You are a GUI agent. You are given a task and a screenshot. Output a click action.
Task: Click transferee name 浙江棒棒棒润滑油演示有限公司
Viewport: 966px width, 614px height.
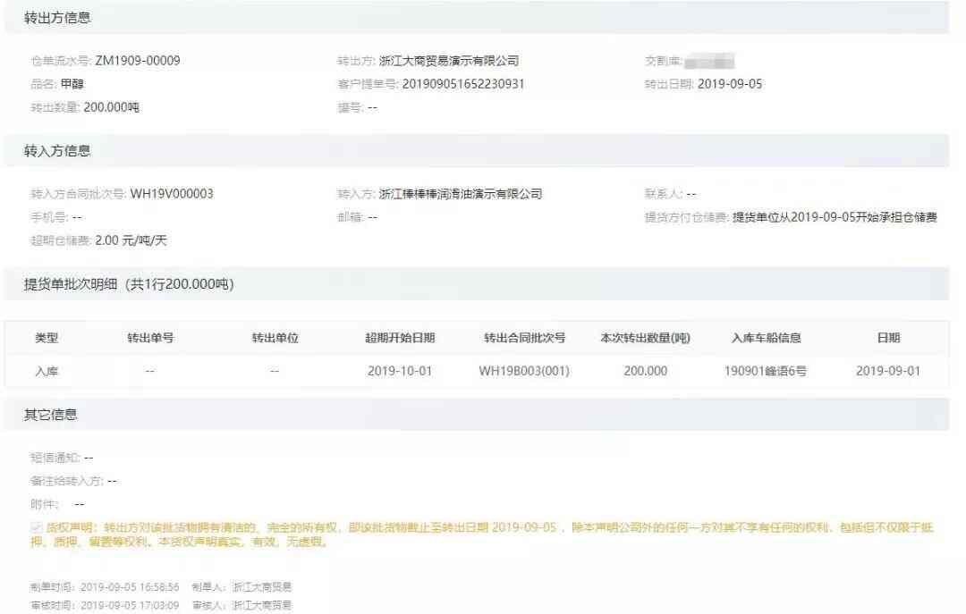click(x=461, y=194)
